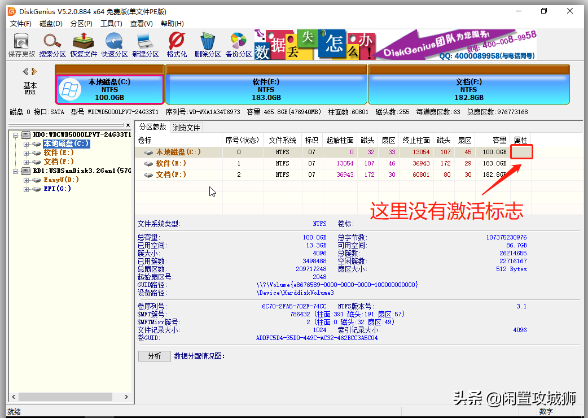Click the EasyU(D:) drive icon in tree
The image size is (588, 418).
click(36, 180)
